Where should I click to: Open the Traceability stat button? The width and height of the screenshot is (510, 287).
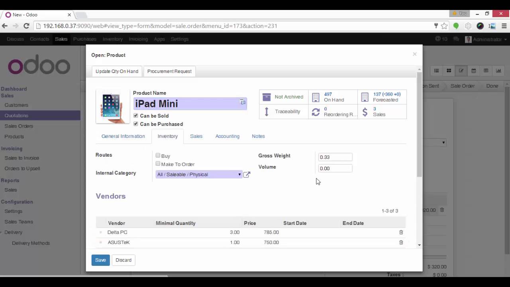coord(284,112)
